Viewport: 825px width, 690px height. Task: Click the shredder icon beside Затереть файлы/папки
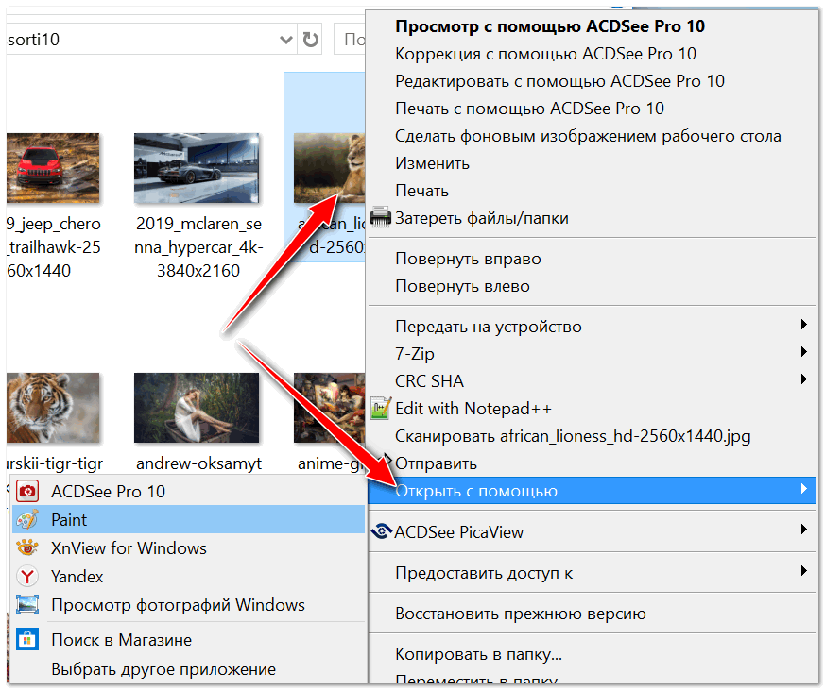click(381, 217)
